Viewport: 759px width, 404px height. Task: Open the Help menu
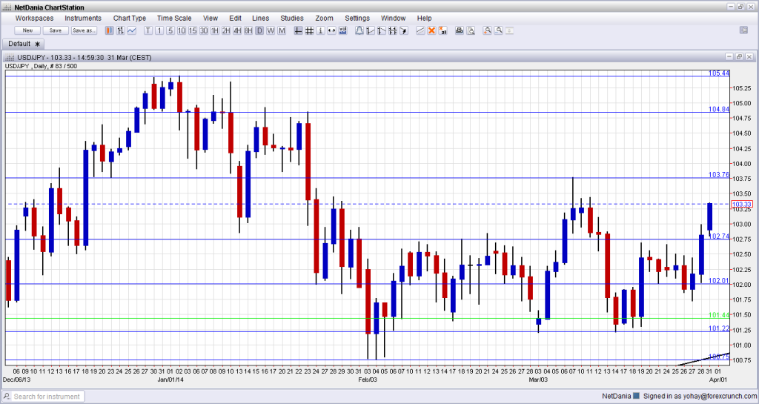pyautogui.click(x=424, y=19)
